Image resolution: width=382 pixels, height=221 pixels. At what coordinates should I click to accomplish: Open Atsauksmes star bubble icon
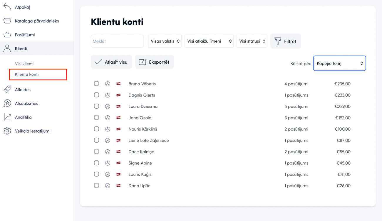[x=7, y=103]
